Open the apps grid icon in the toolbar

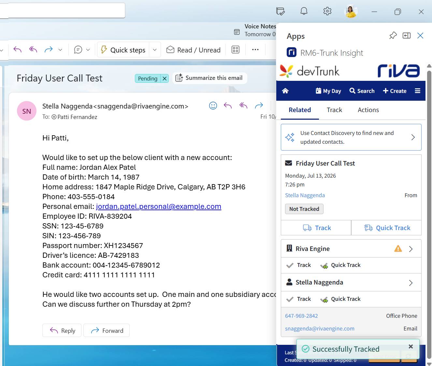coord(236,50)
